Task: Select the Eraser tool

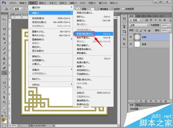Action: coord(4,68)
